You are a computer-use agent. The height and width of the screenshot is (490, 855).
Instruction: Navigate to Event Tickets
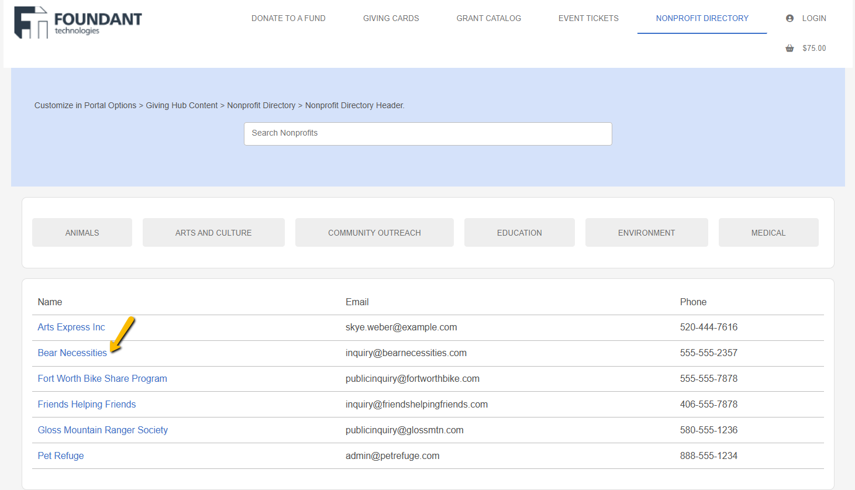(588, 19)
